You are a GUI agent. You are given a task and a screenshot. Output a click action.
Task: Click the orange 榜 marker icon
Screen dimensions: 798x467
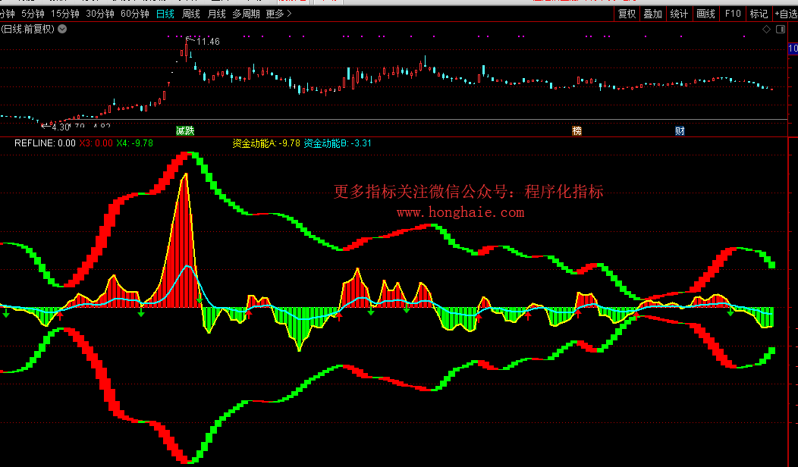tap(577, 130)
